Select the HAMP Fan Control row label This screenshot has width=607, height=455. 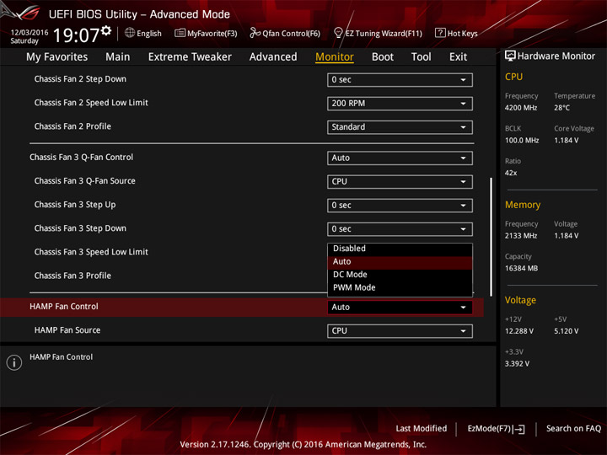tap(64, 307)
